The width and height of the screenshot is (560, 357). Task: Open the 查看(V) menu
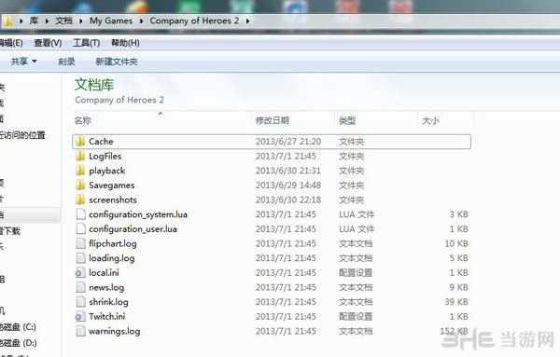(x=48, y=43)
